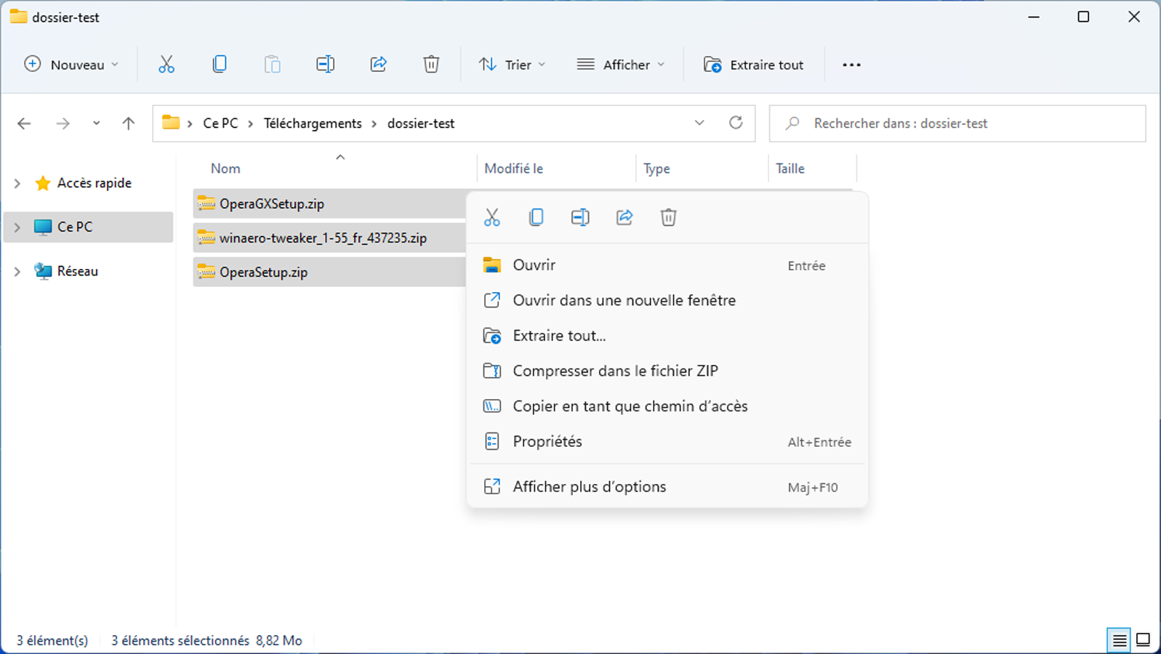Open the Nouveau dropdown menu
This screenshot has width=1161, height=654.
[x=71, y=65]
